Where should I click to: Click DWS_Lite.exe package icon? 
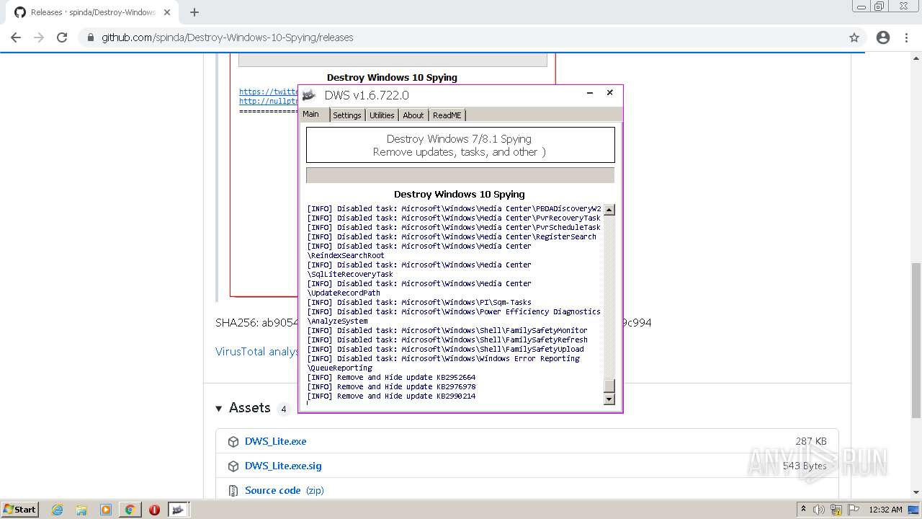pos(233,442)
